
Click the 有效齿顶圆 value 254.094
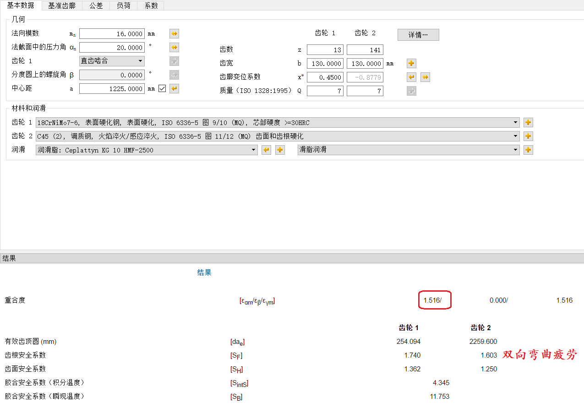(409, 342)
